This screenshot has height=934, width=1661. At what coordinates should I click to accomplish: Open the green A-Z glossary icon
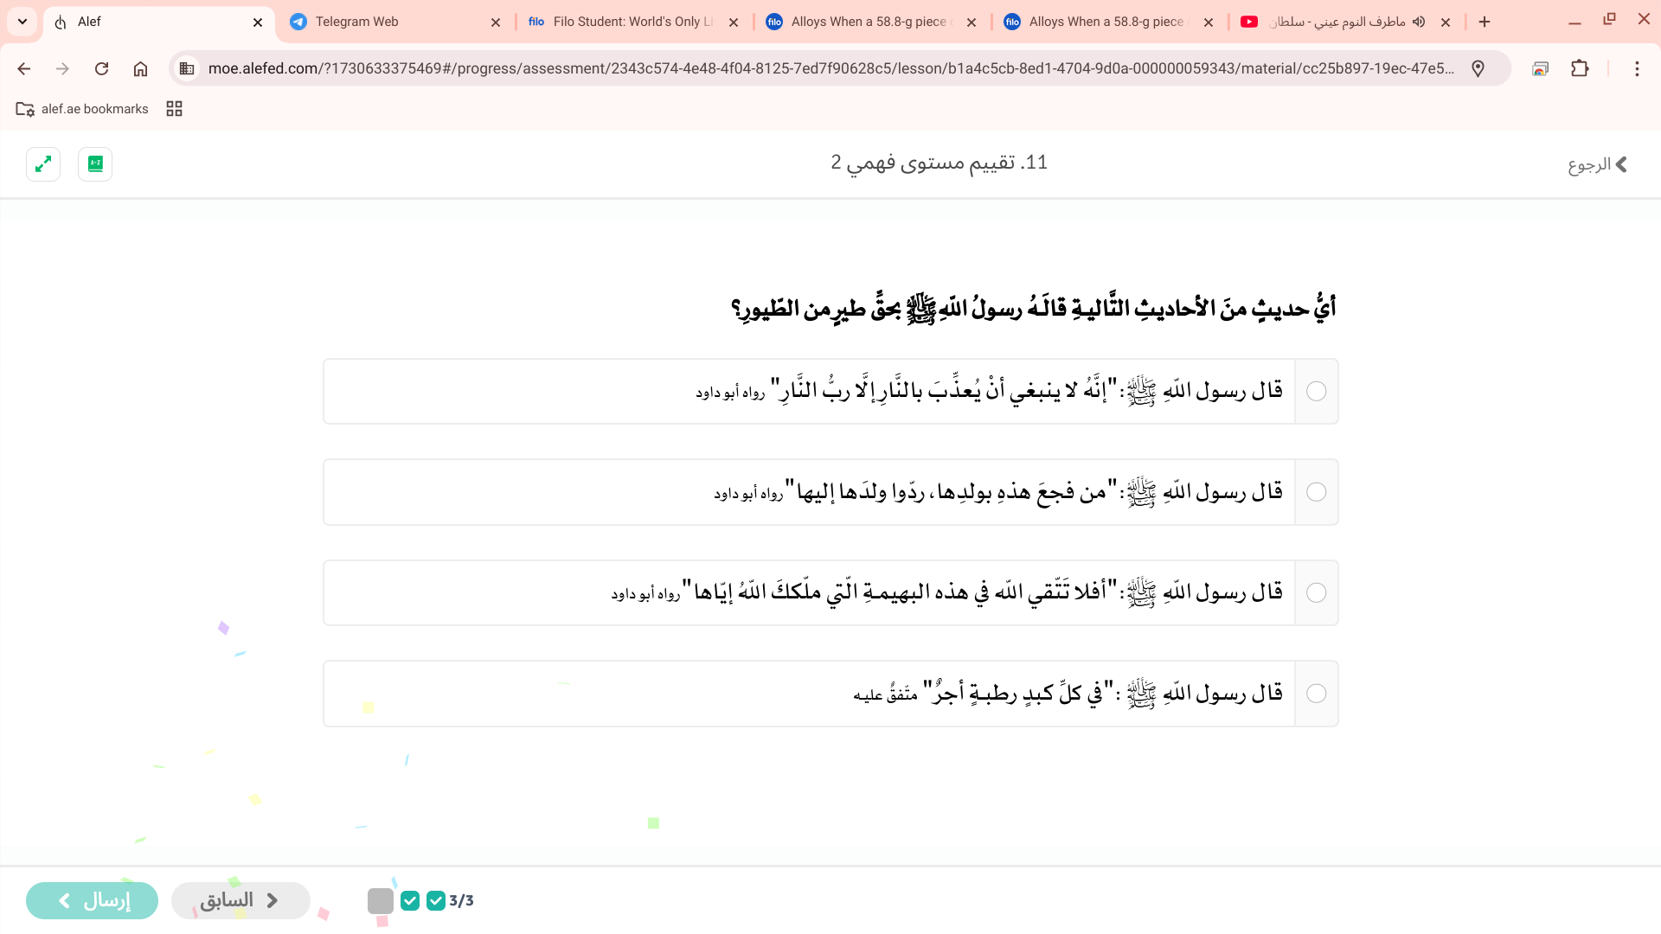tap(95, 164)
